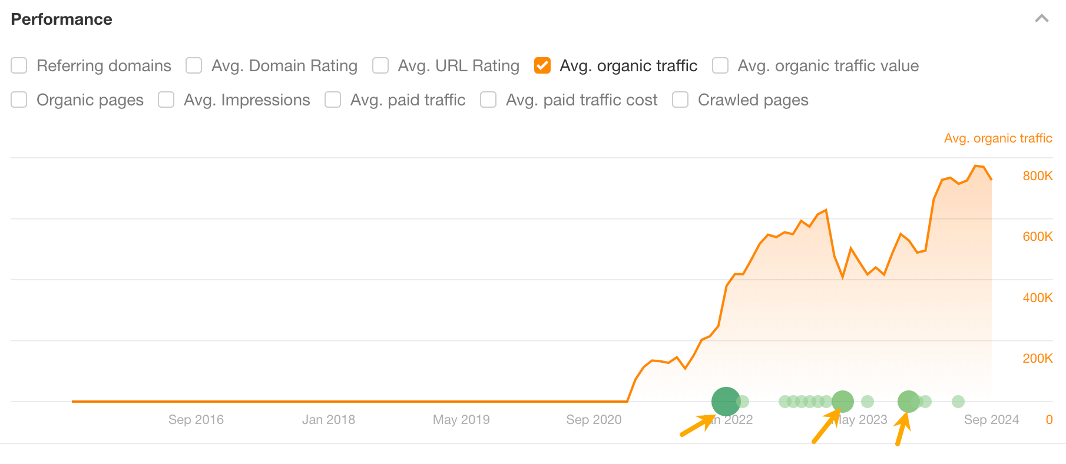Enable the Referring domains checkbox
1066x464 pixels.
click(x=19, y=65)
